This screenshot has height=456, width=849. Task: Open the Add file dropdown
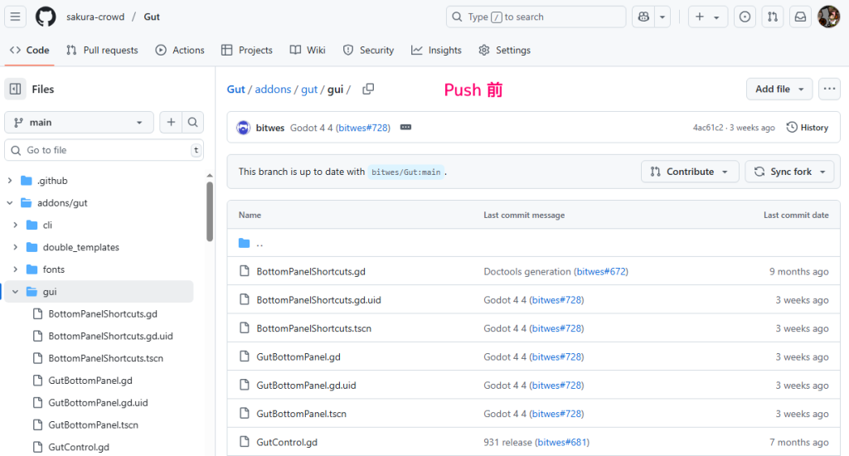(x=779, y=89)
